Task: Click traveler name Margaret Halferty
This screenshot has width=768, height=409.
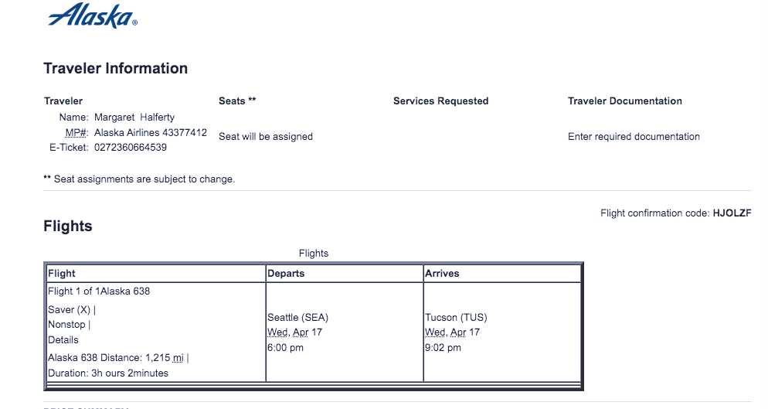Action: (x=134, y=118)
